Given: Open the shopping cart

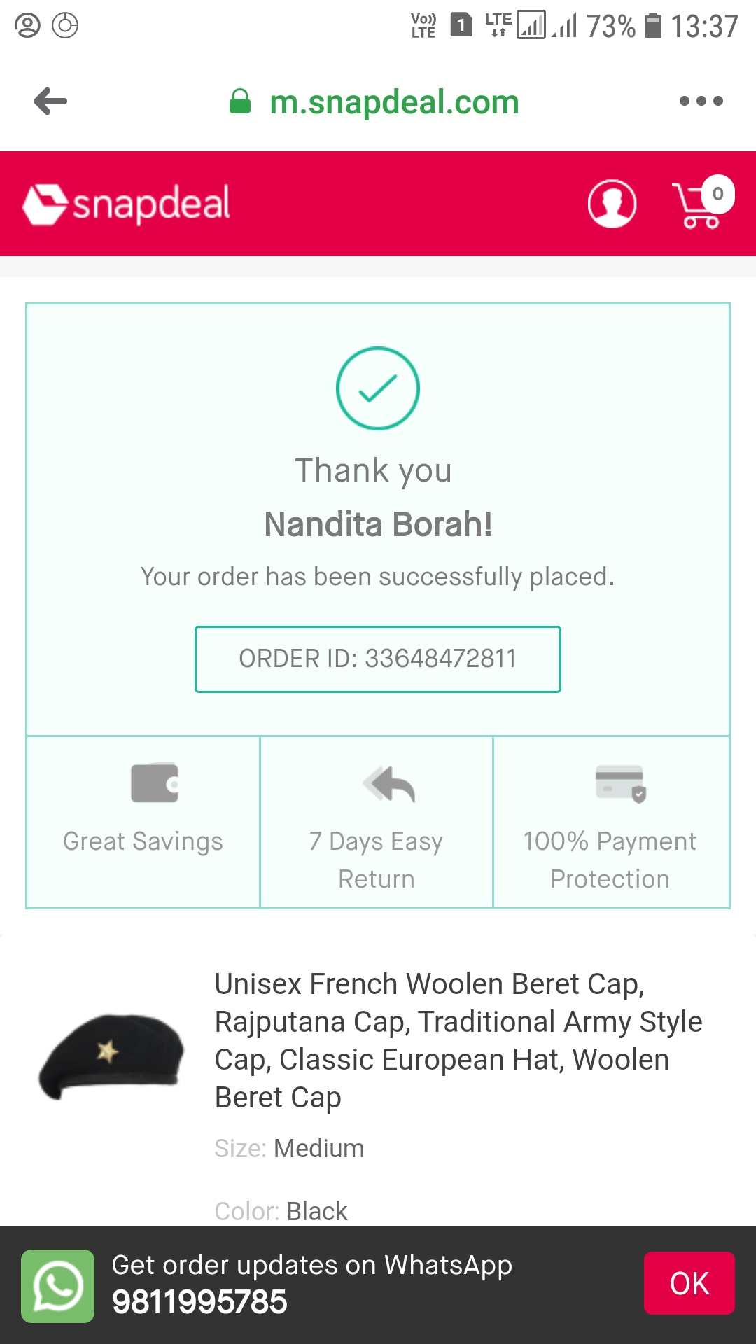Looking at the screenshot, I should click(x=695, y=206).
